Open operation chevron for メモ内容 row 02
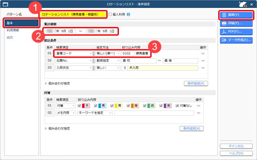The height and width of the screenshot is (160, 257). (x=199, y=113)
